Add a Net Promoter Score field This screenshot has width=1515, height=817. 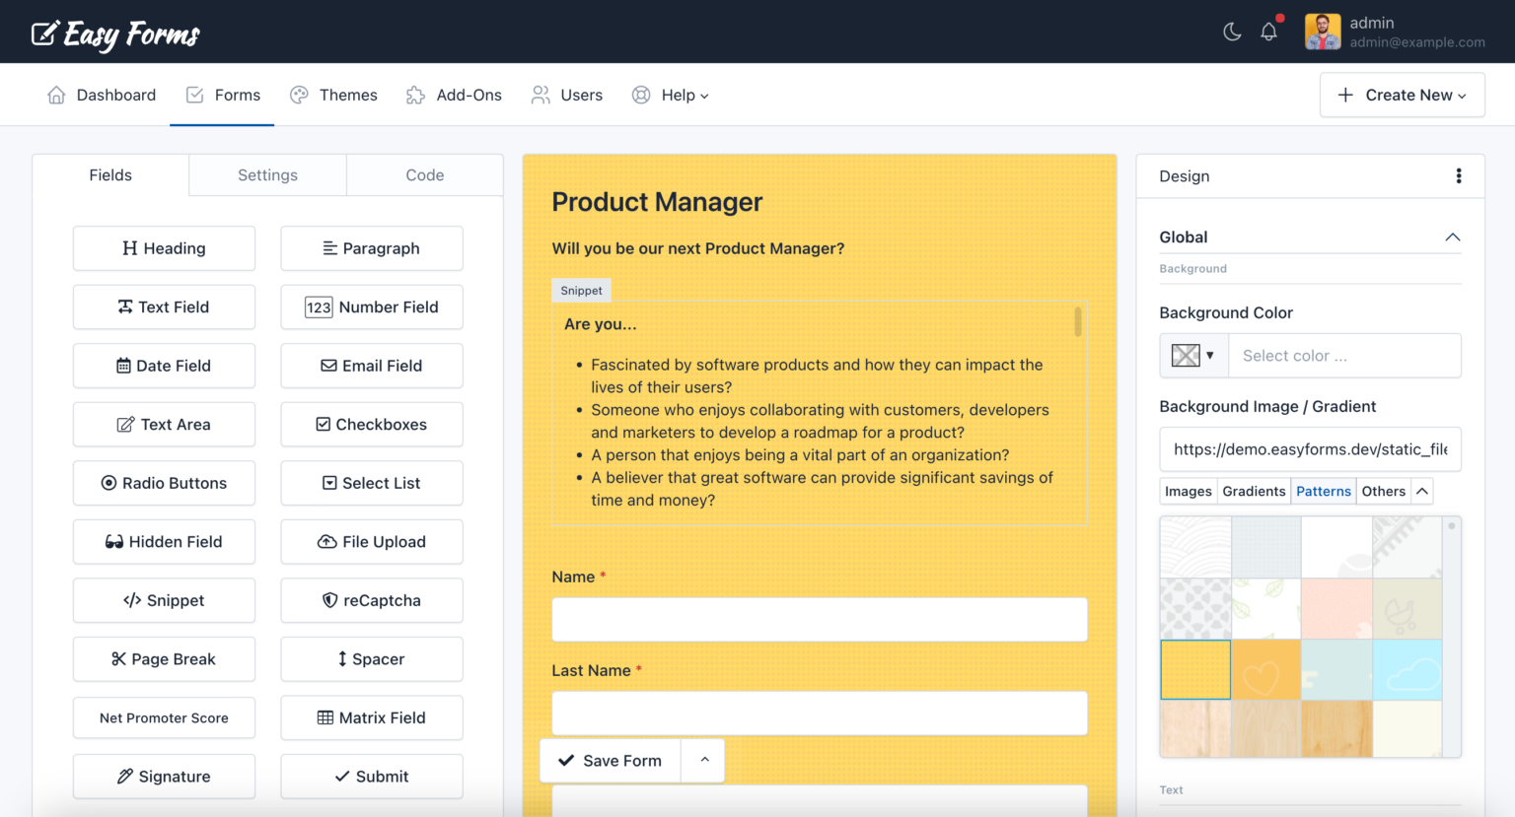pos(164,717)
